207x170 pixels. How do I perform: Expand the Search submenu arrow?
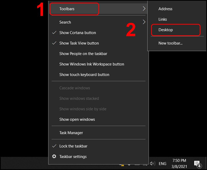coord(144,22)
